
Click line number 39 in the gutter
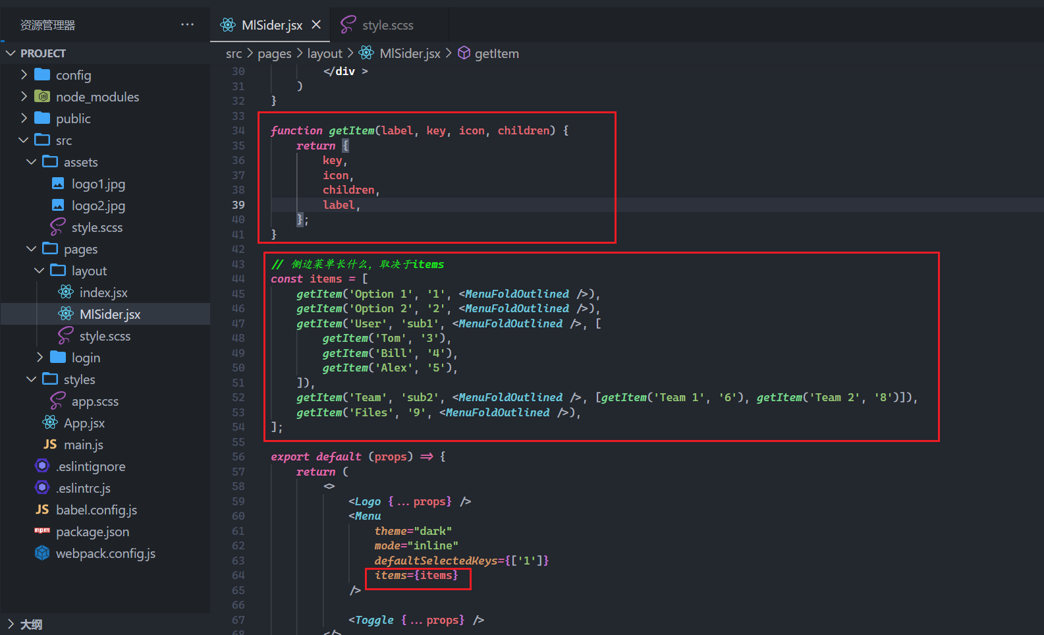[x=238, y=205]
